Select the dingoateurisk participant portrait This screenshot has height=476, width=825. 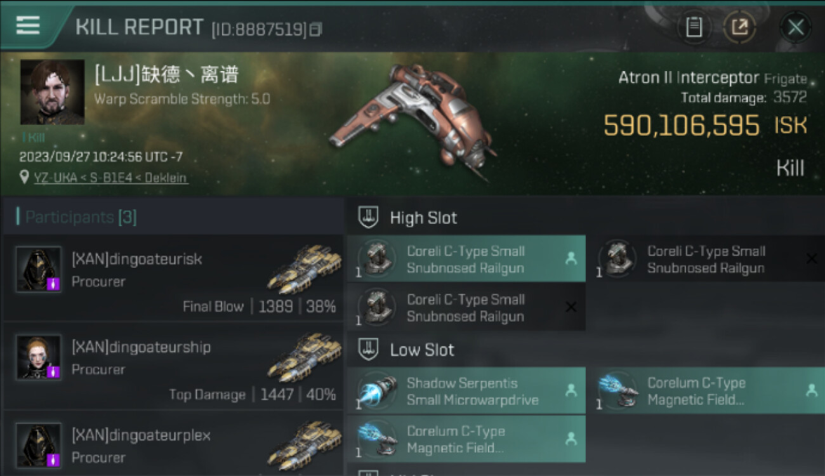click(39, 269)
